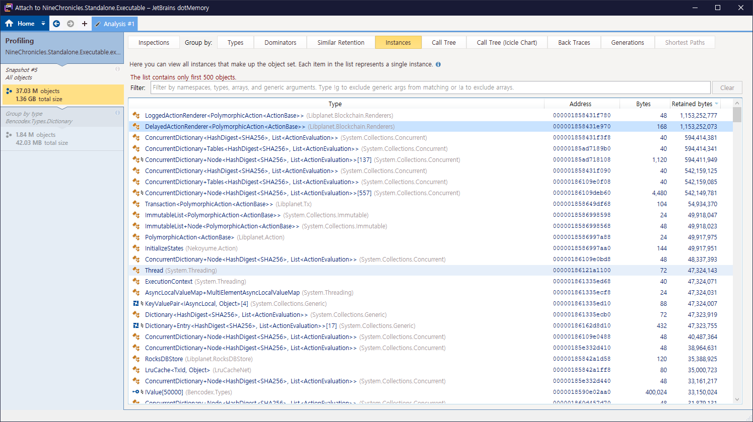Select the LoggedActionRenderer instance icon
Viewport: 753px width, 422px height.
136,115
